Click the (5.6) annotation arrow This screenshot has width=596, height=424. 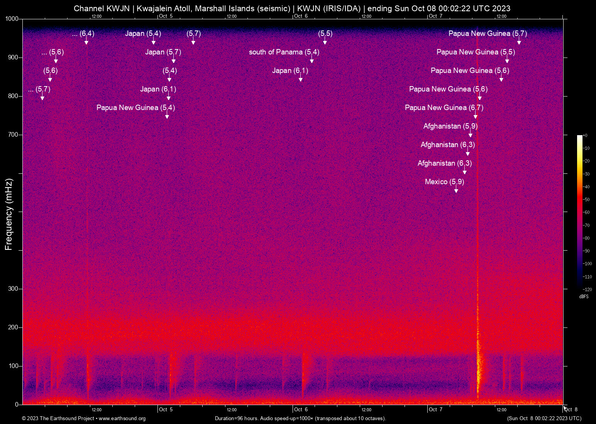point(50,79)
